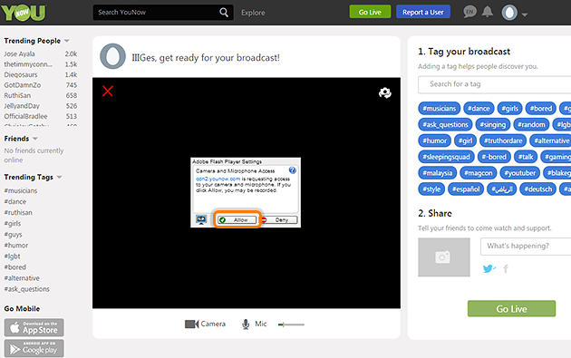Open #ruthisan in Trending Tags
Screen dimensions: 571x358
[18, 213]
